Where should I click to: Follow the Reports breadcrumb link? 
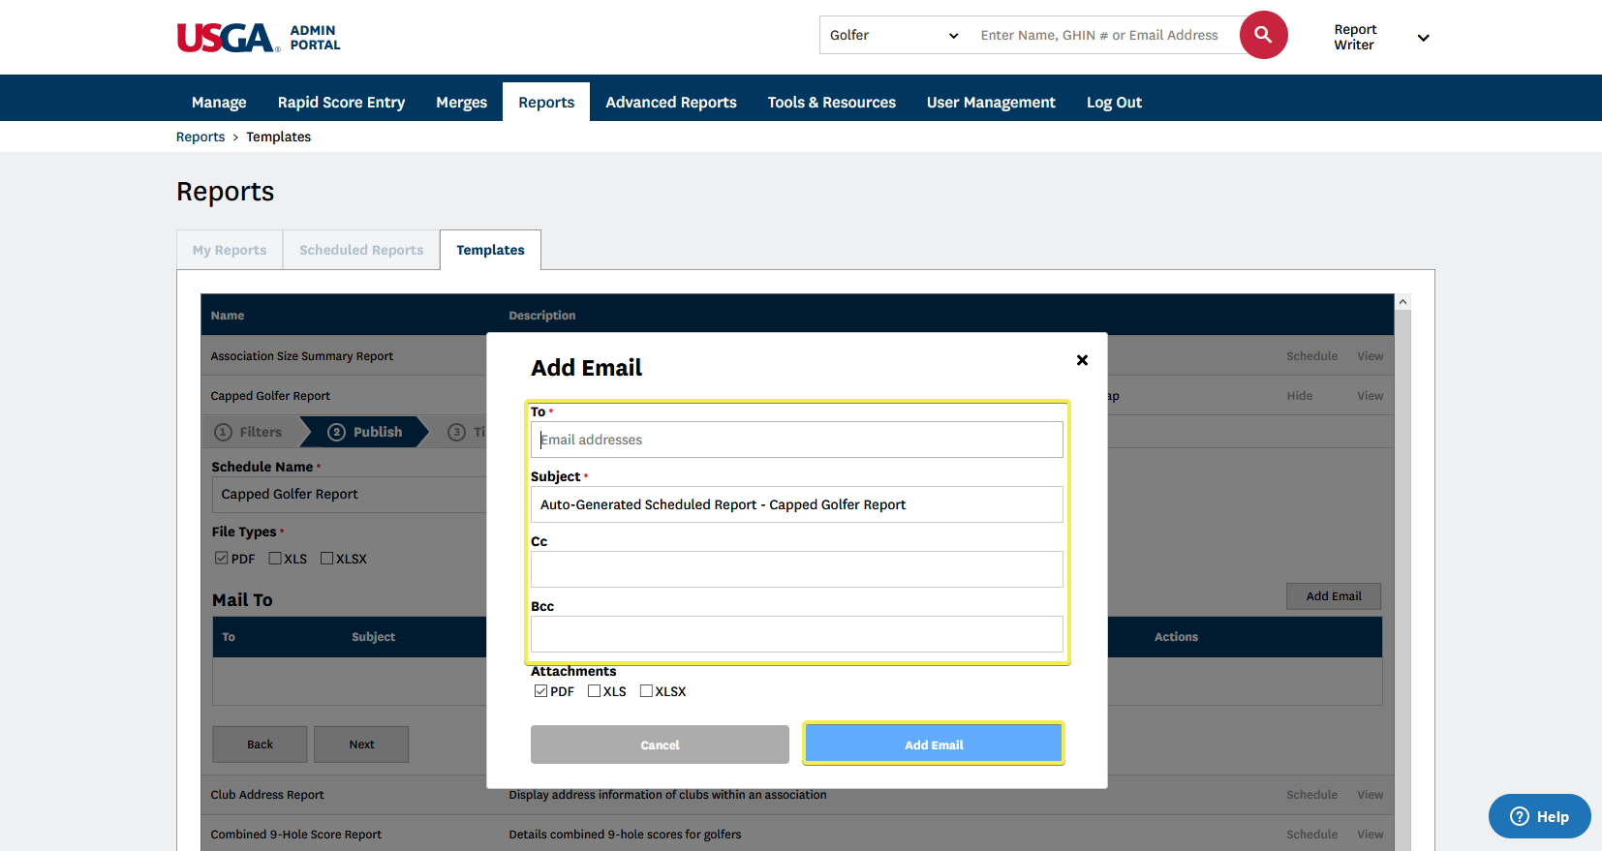(200, 137)
